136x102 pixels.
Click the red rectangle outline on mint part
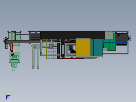pos(14,61)
